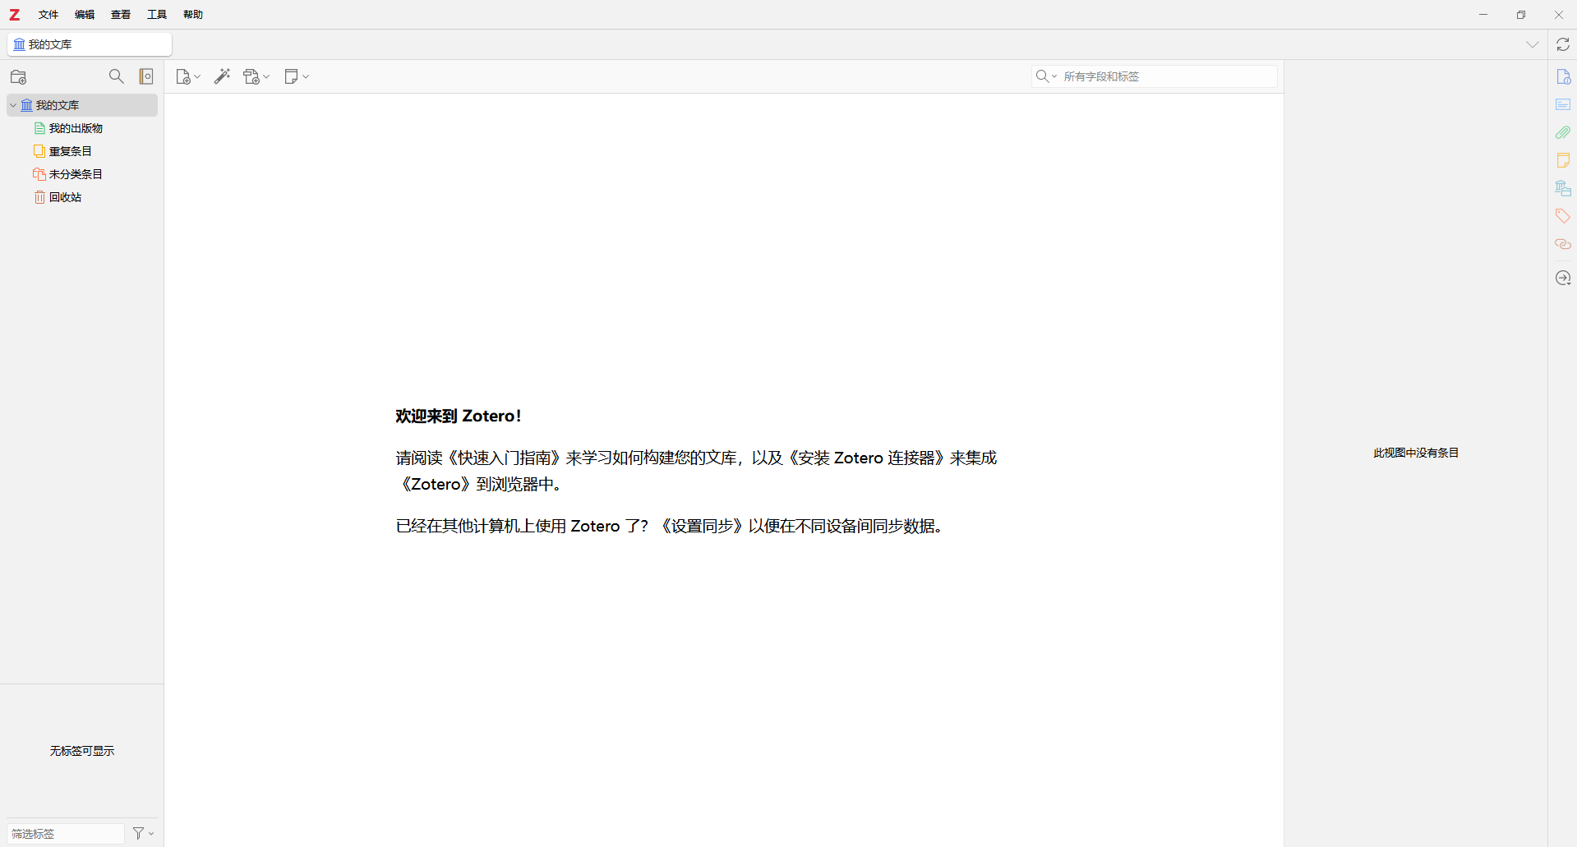Open the Libraries and Collections side icon
Screen dimensions: 1577x847
pyautogui.click(x=1563, y=188)
